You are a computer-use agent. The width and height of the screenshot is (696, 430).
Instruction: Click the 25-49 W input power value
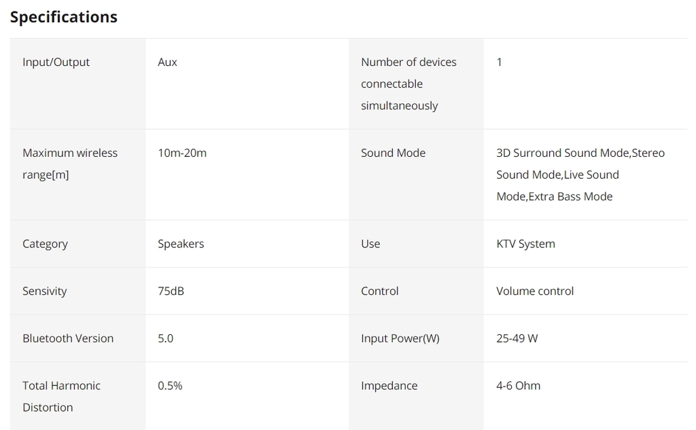(x=517, y=338)
